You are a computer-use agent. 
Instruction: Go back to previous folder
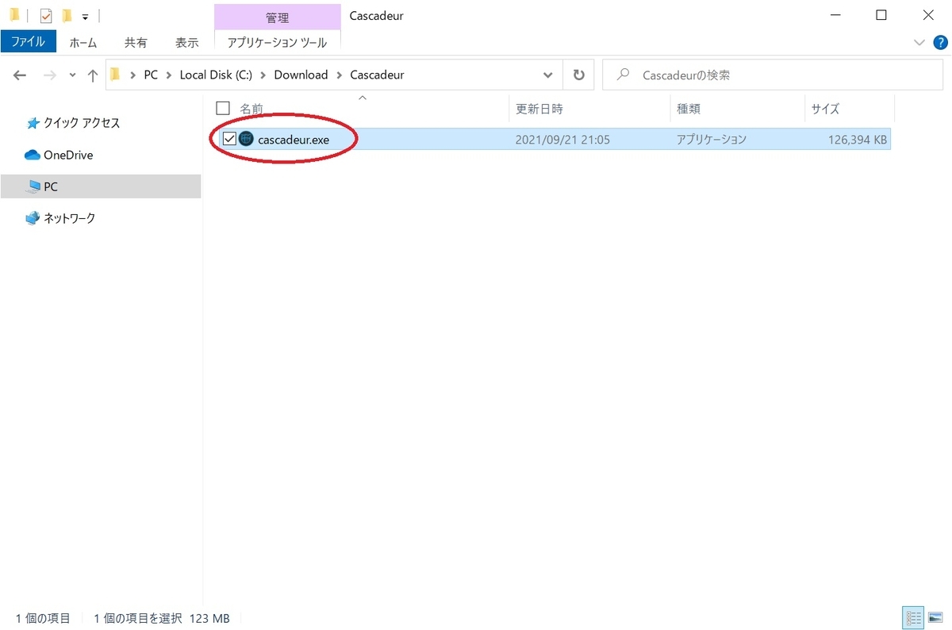pyautogui.click(x=20, y=75)
